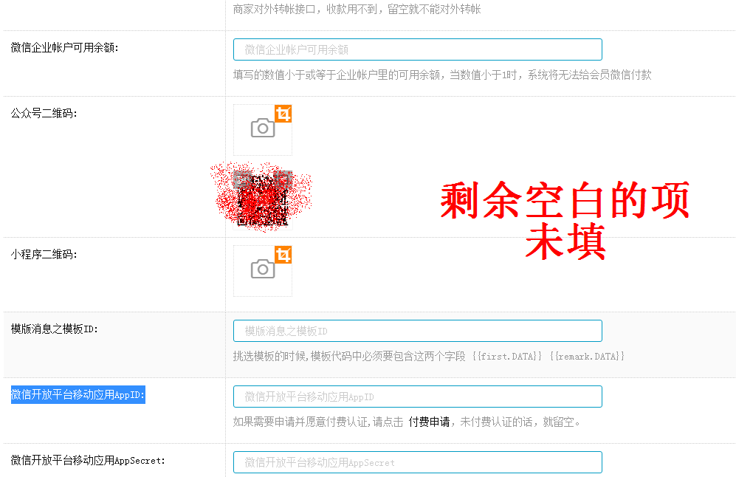This screenshot has height=477, width=736.
Task: Click the 商家对外转帐接口 hint text
Action: (x=357, y=10)
